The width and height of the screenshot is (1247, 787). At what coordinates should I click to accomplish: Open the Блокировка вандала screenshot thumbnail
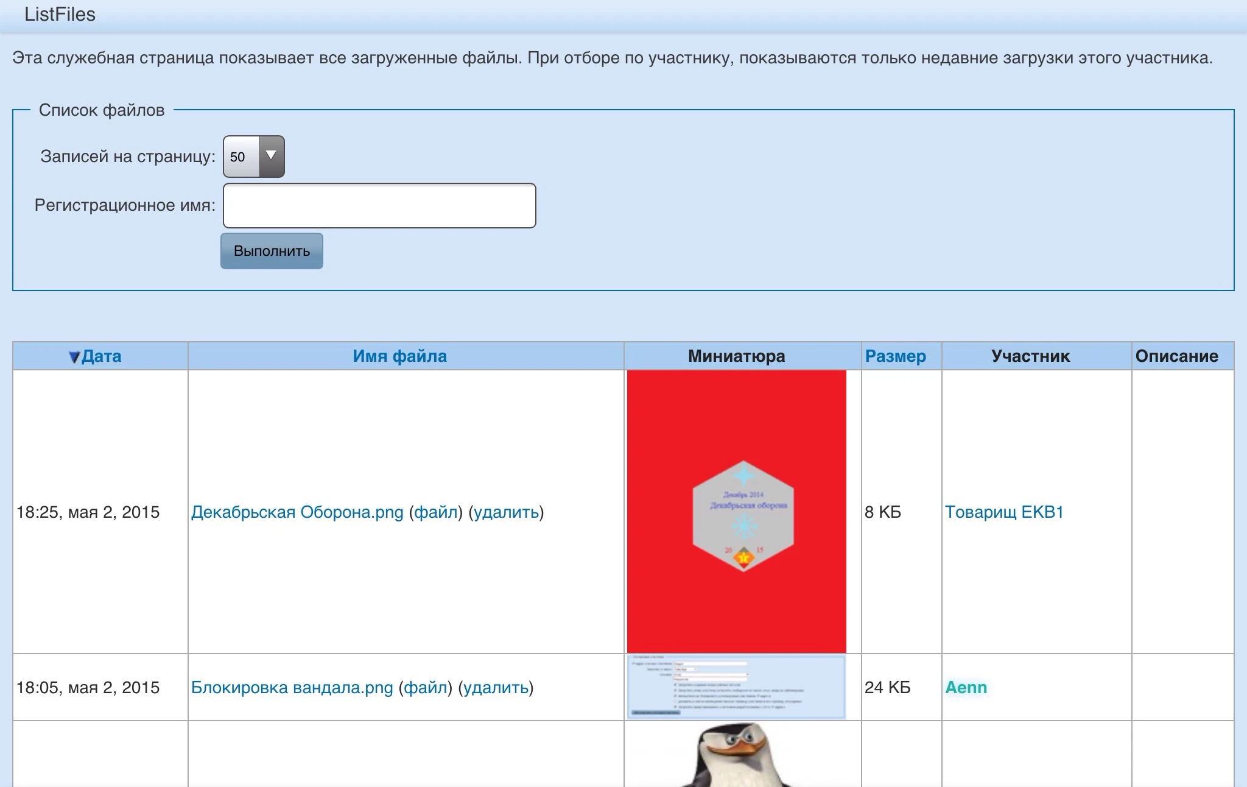click(x=736, y=687)
